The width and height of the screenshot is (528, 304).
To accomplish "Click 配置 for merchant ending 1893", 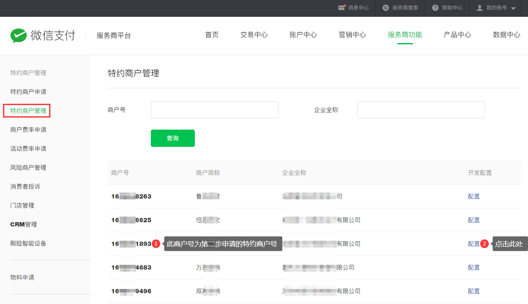I will click(474, 244).
